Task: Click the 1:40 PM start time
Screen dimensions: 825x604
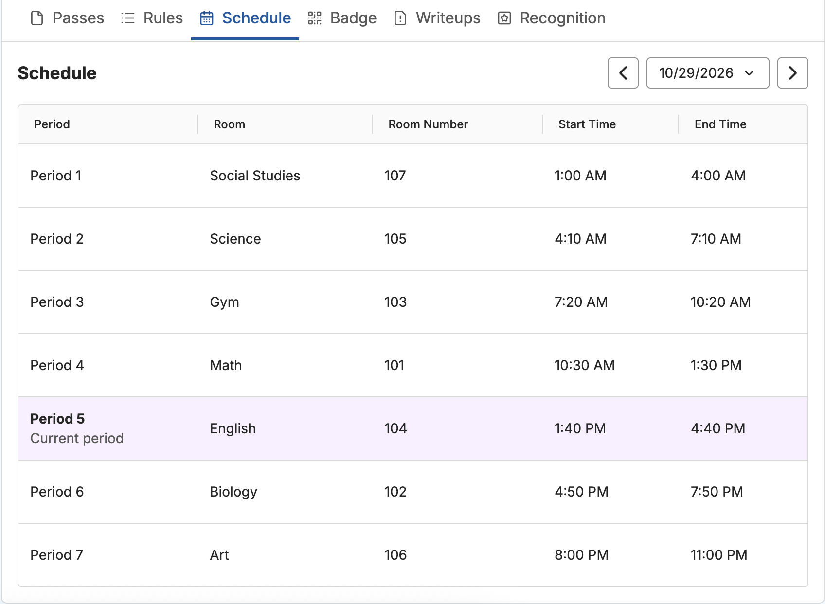Action: (x=580, y=428)
